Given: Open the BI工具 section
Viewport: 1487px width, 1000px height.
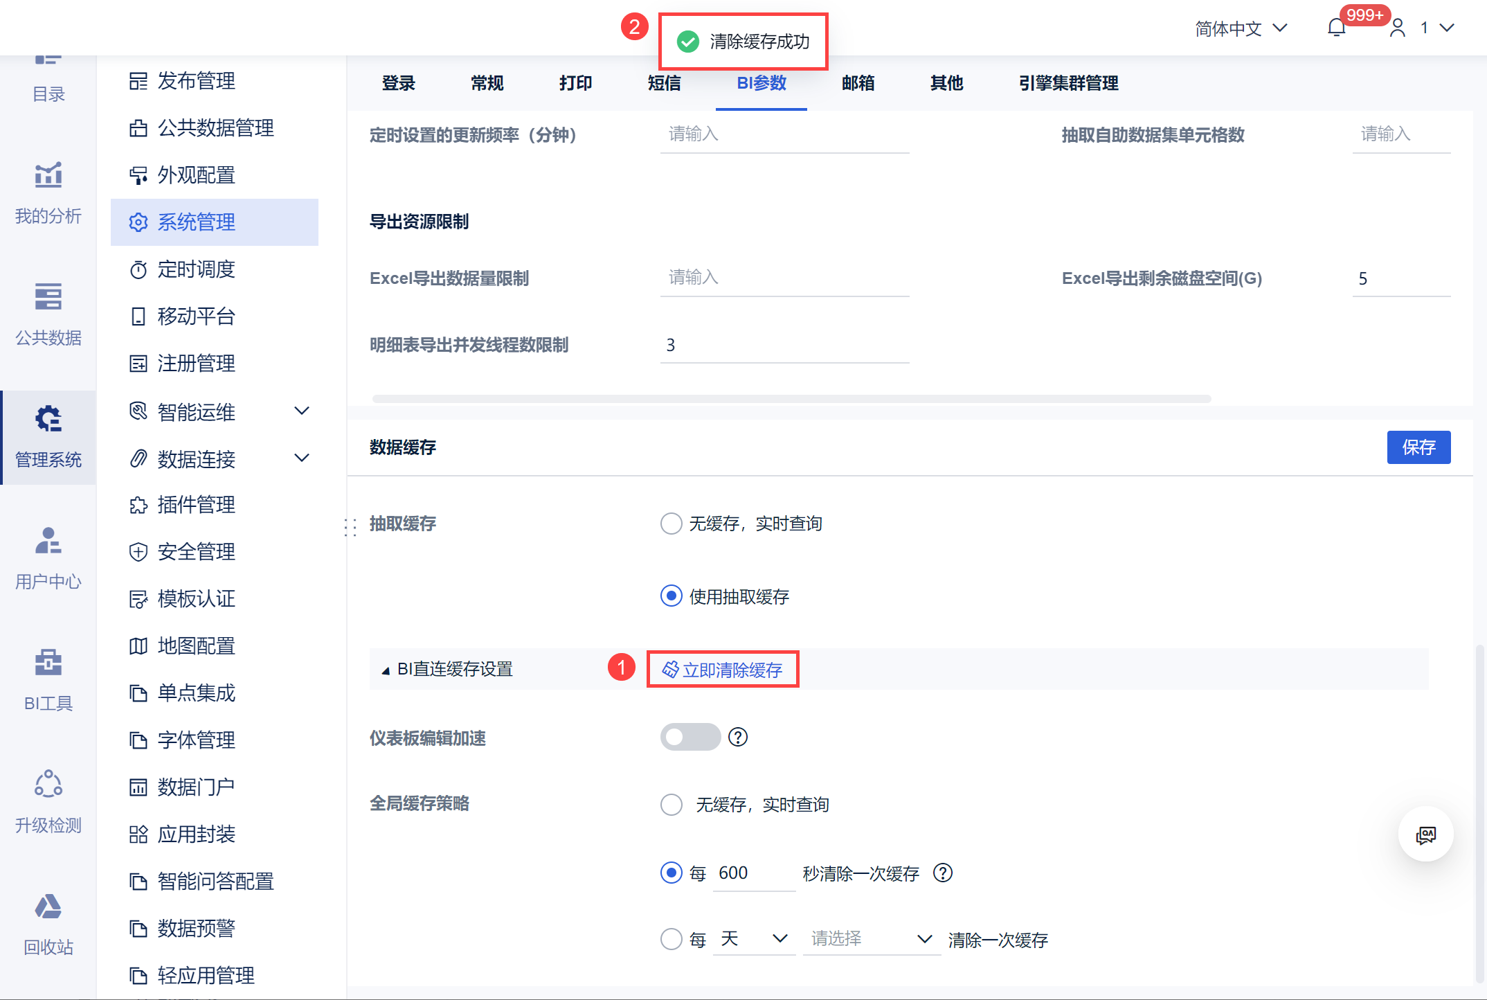Looking at the screenshot, I should coord(47,681).
